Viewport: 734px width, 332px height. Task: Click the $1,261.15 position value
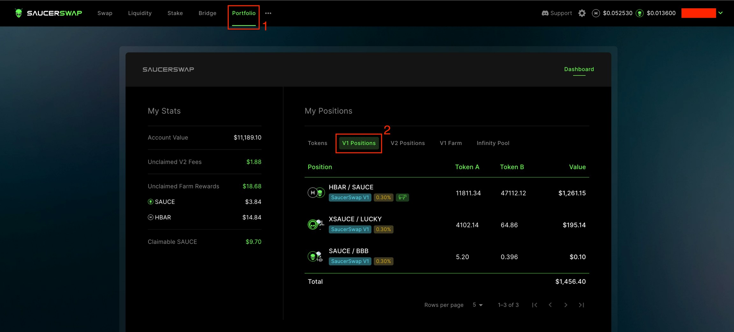572,193
